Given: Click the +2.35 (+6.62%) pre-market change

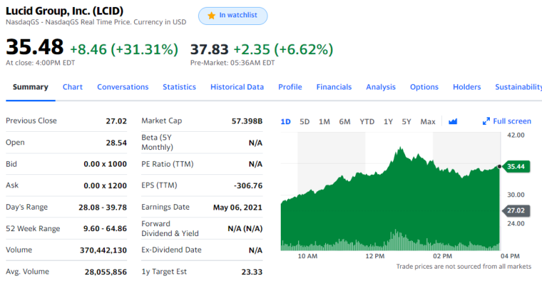Looking at the screenshot, I should [284, 49].
